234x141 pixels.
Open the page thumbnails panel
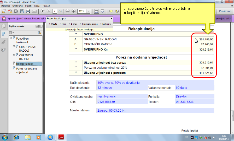[4, 26]
